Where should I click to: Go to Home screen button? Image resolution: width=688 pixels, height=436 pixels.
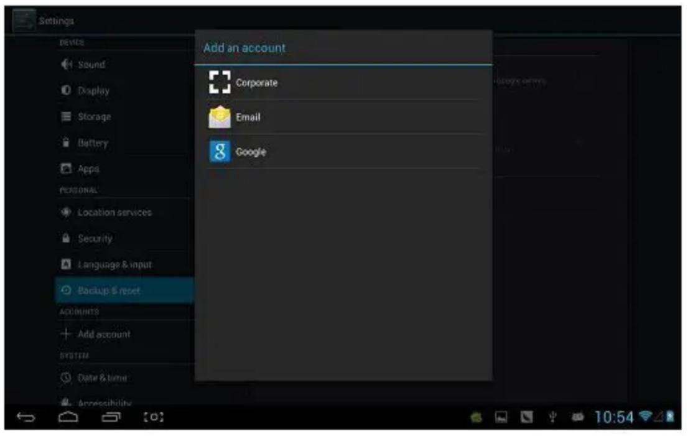click(68, 417)
